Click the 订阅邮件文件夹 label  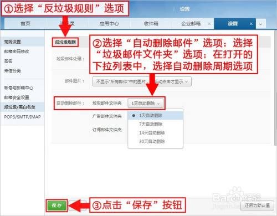[x=107, y=130]
